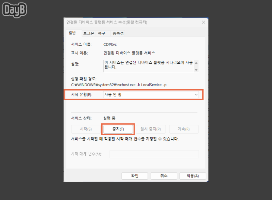The height and width of the screenshot is (200, 272).
Task: Select the CDPSvc service name text
Action: (x=111, y=44)
